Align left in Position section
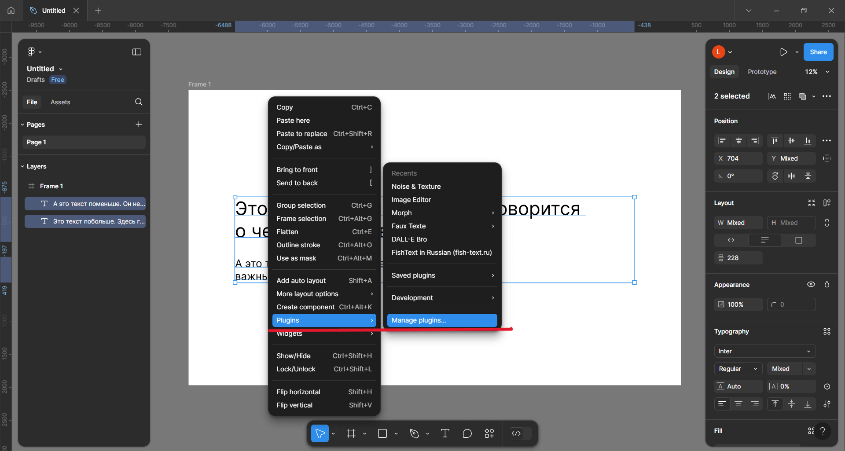 coord(722,141)
